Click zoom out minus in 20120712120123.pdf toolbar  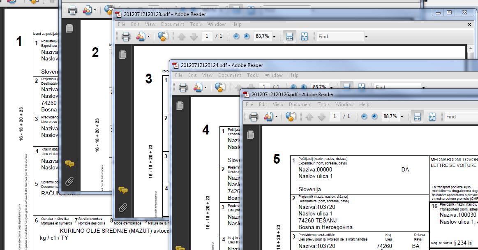tap(236, 36)
